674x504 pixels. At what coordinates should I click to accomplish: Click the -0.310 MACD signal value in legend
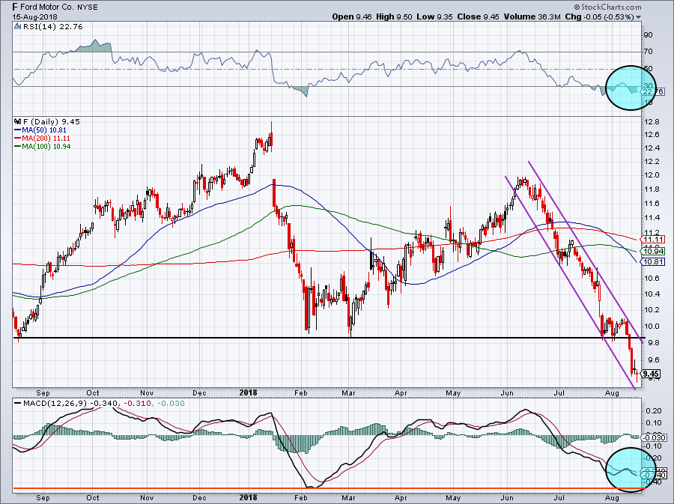click(138, 404)
